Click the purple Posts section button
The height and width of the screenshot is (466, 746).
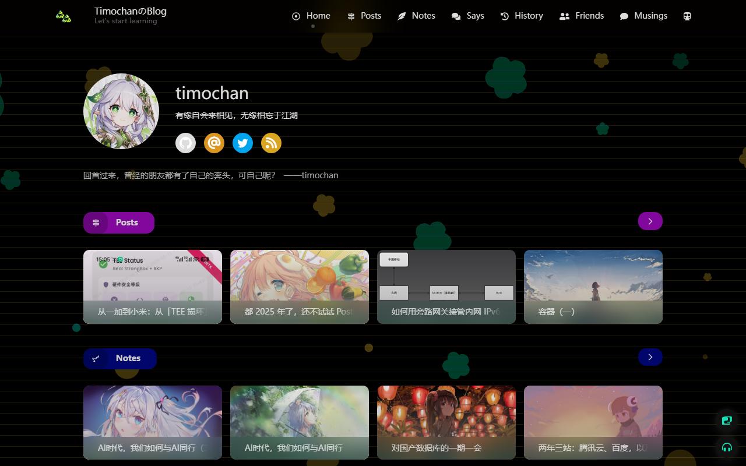pos(119,223)
